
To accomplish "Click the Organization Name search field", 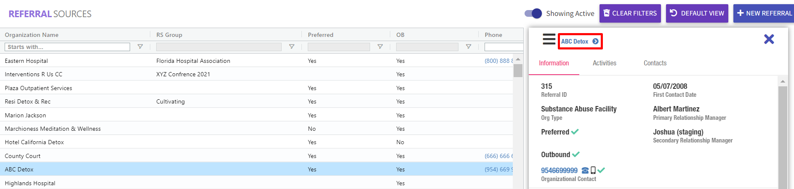I will click(x=67, y=47).
